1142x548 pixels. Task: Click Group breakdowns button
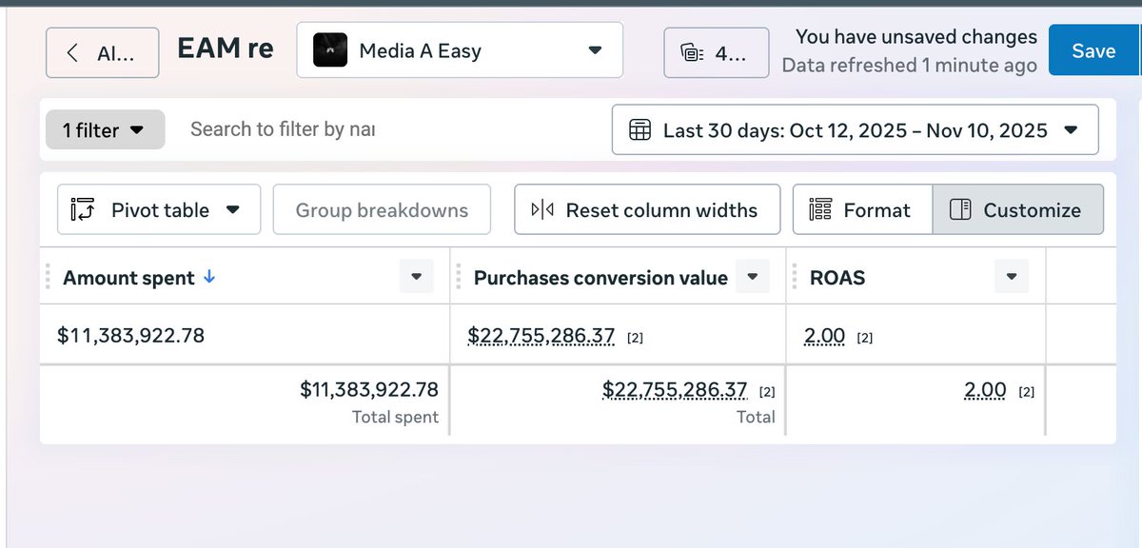click(x=382, y=210)
